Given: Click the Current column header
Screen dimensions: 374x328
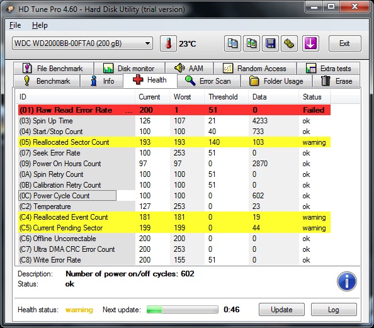Looking at the screenshot, I should [x=152, y=97].
